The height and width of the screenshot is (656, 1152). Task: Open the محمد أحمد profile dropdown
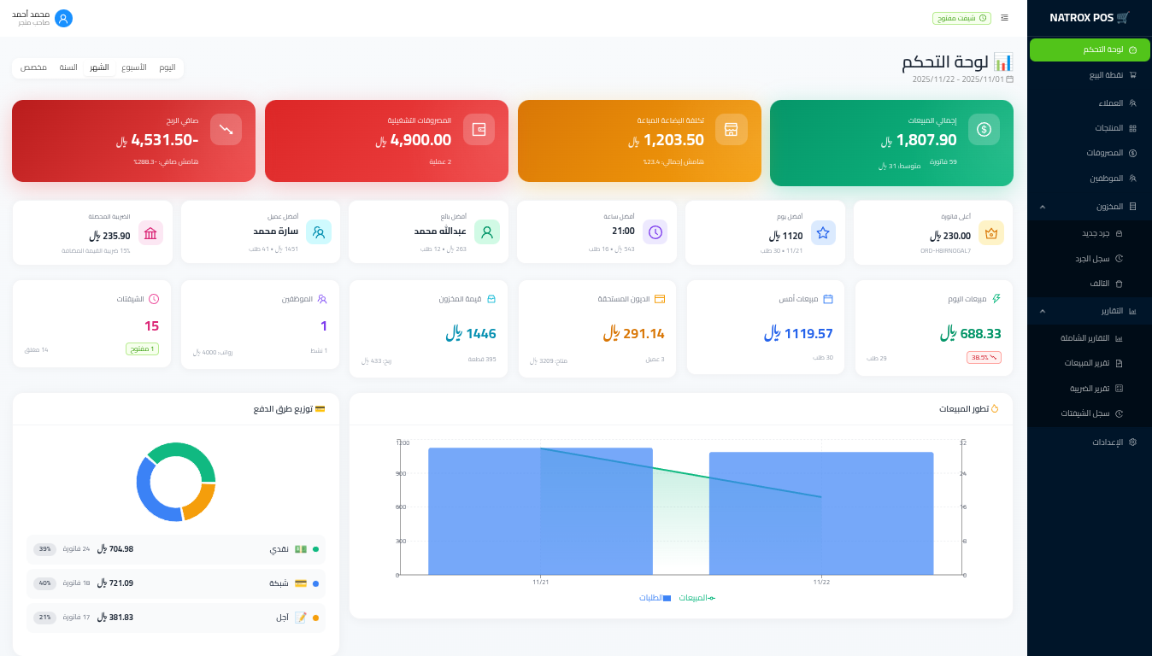36,18
